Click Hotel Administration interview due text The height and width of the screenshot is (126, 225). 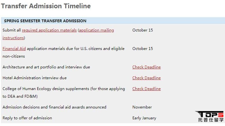point(35,78)
